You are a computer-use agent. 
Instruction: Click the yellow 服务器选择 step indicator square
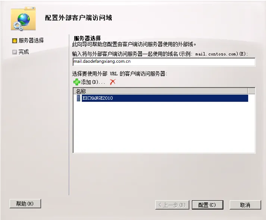tap(15, 41)
